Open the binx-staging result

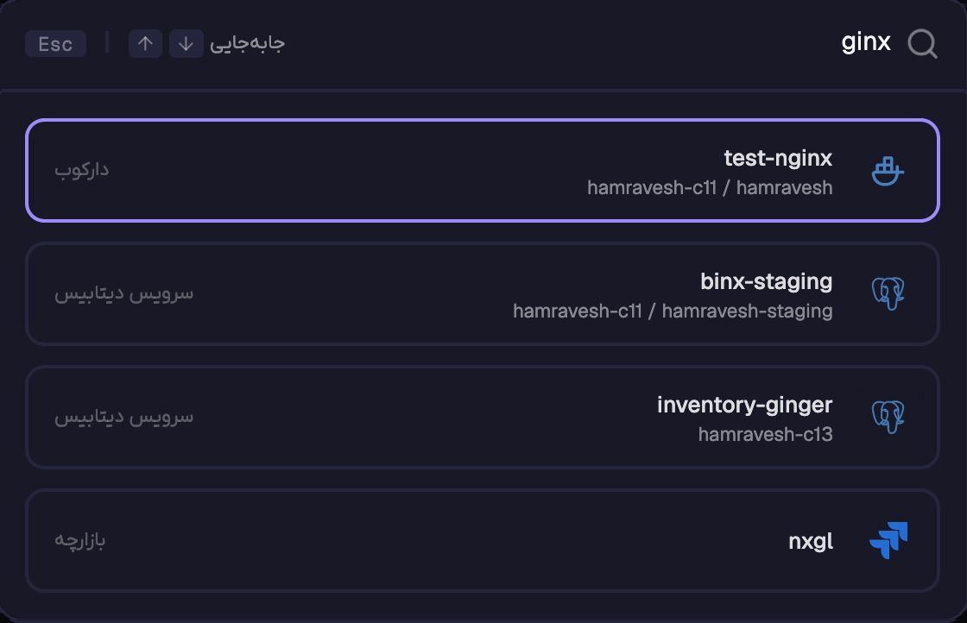(x=483, y=294)
